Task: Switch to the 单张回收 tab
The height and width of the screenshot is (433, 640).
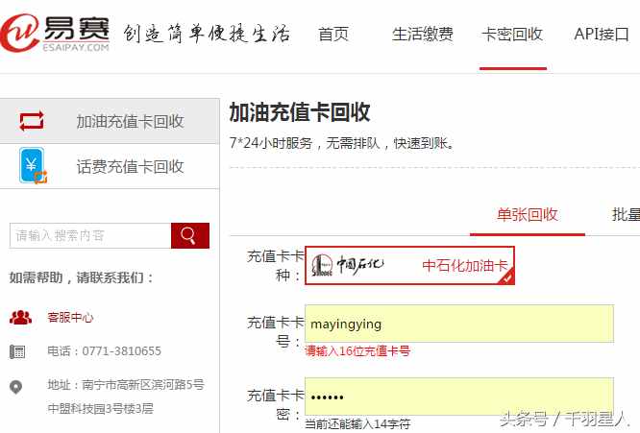Action: 528,215
